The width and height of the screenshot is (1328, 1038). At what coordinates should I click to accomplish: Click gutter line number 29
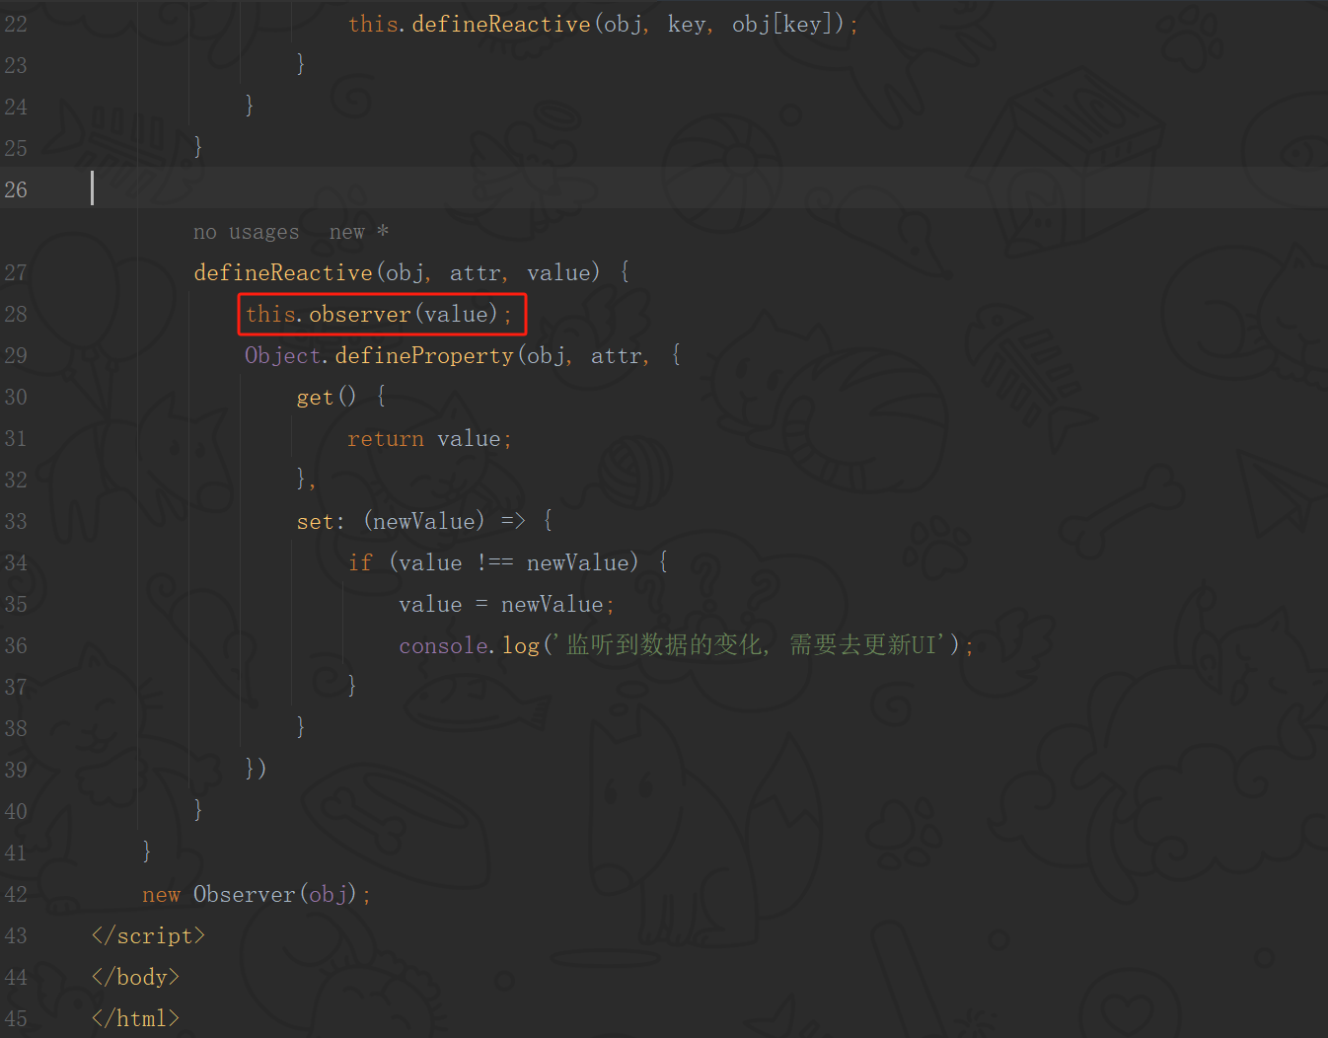click(x=16, y=355)
